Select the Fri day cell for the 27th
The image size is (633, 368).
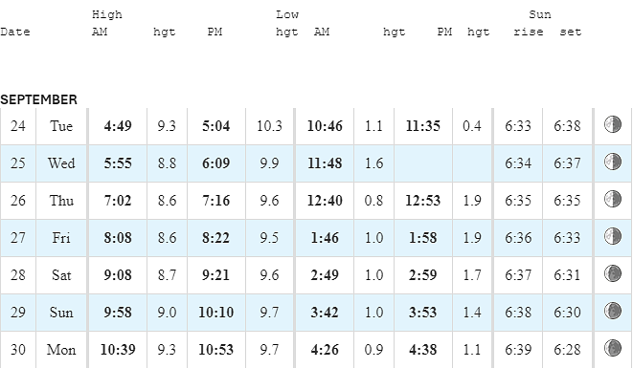tap(61, 238)
